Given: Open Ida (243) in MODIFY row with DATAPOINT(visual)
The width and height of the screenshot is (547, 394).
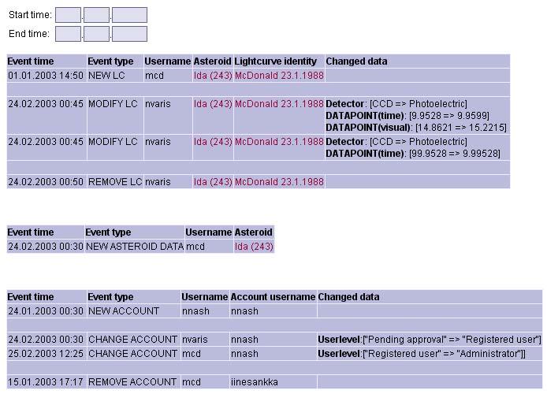Looking at the screenshot, I should point(213,104).
